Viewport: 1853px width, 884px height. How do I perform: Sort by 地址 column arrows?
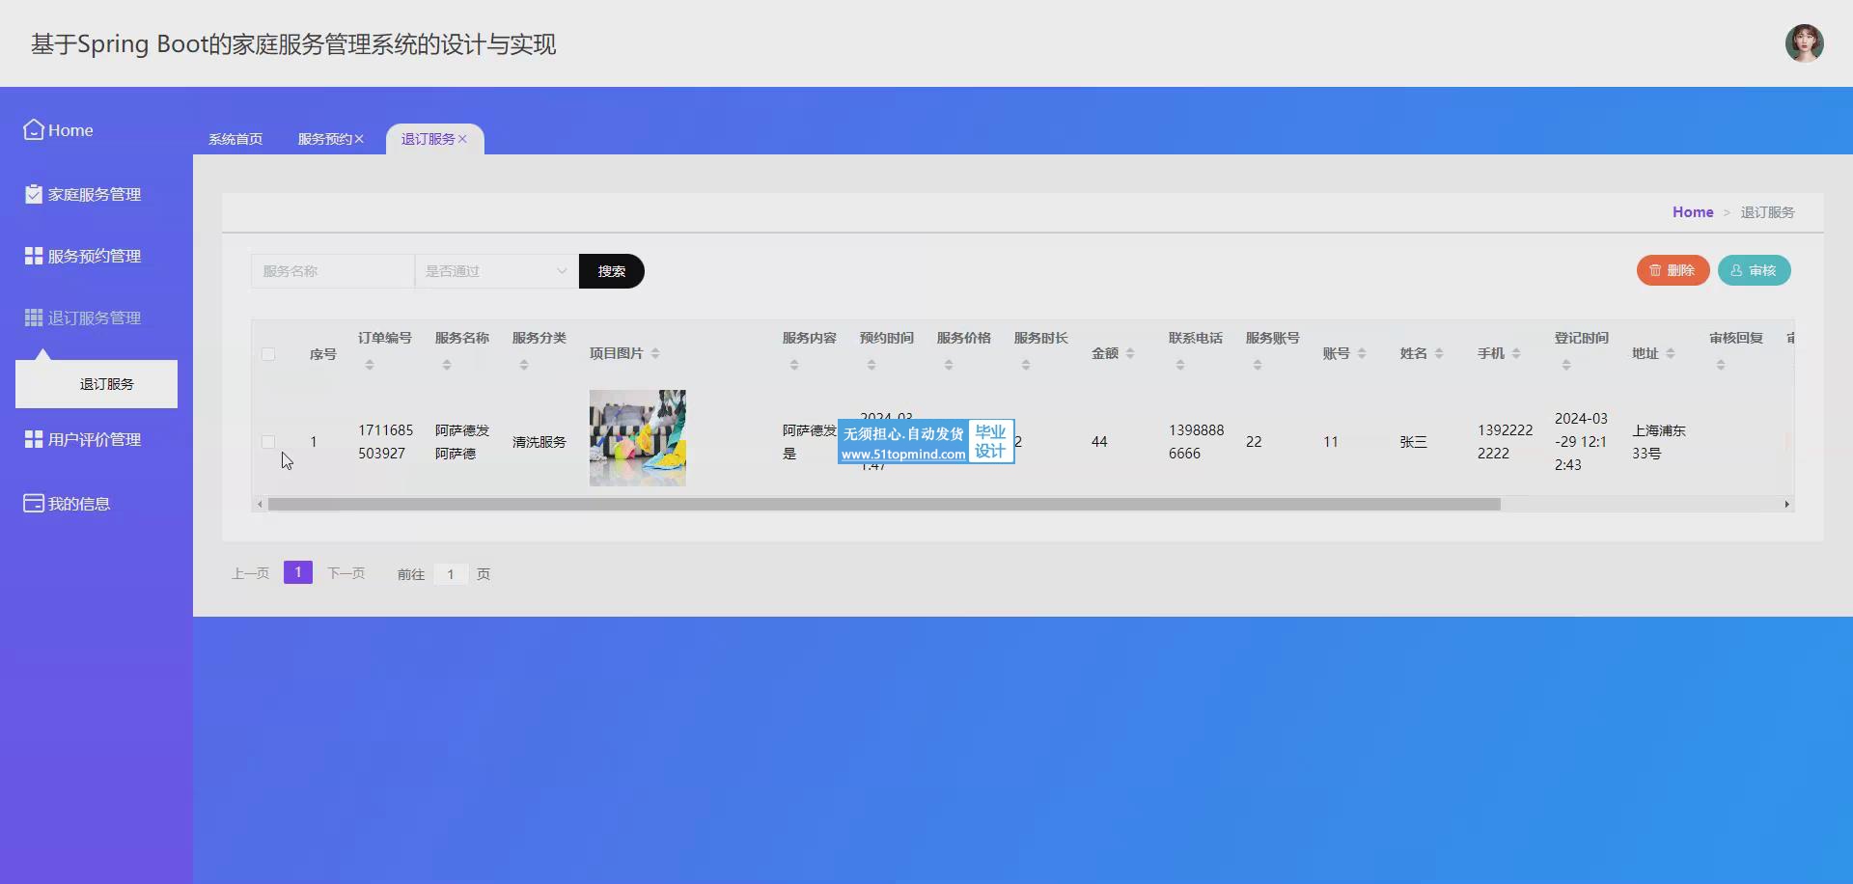[1671, 353]
